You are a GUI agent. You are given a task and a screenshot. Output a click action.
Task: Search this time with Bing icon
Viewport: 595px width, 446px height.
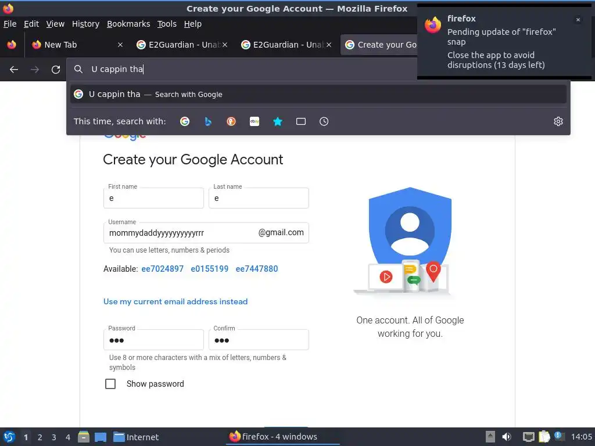coord(208,121)
